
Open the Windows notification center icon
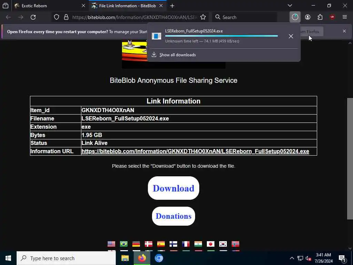(342, 258)
